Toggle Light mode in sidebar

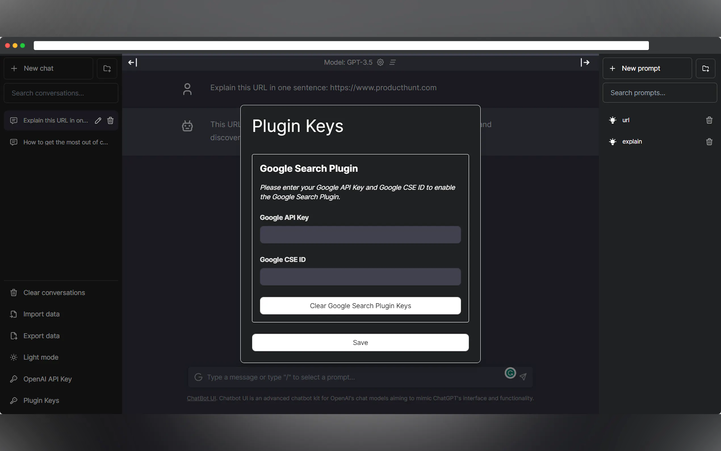click(41, 357)
